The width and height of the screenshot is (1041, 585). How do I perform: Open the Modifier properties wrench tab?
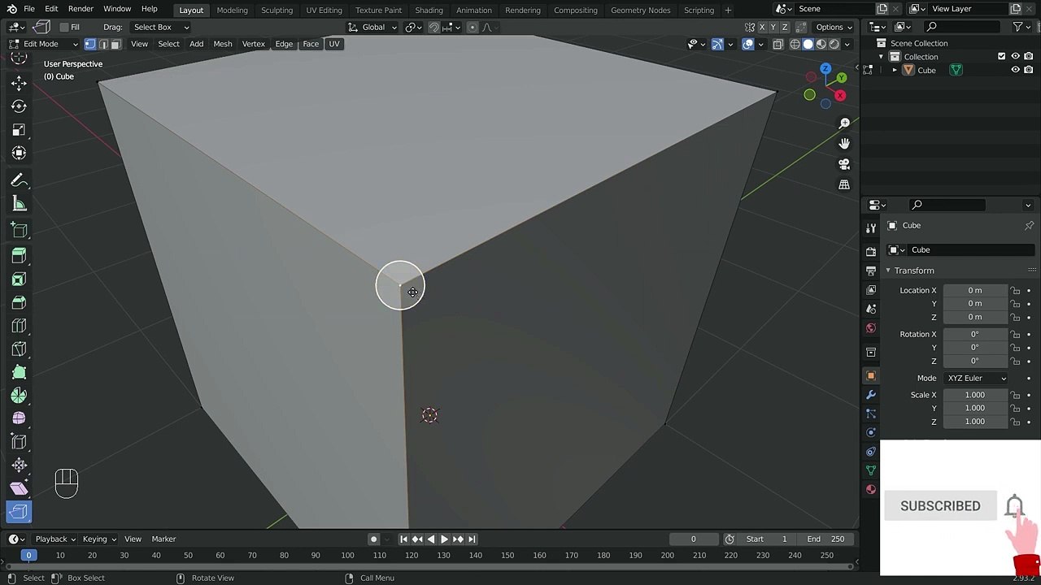tap(871, 395)
